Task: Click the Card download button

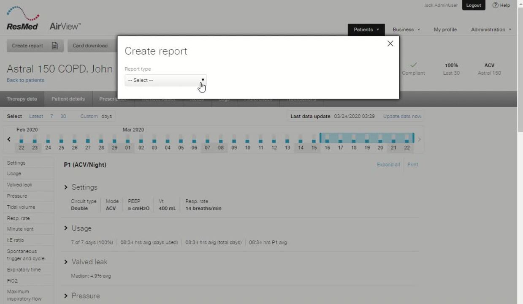Action: click(90, 46)
